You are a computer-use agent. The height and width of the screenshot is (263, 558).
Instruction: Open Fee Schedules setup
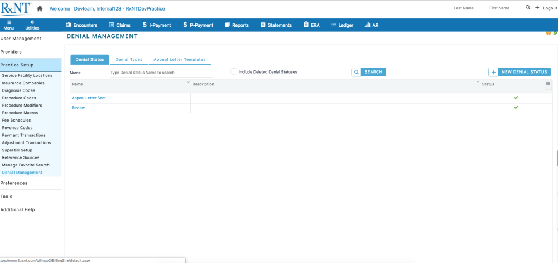click(16, 120)
